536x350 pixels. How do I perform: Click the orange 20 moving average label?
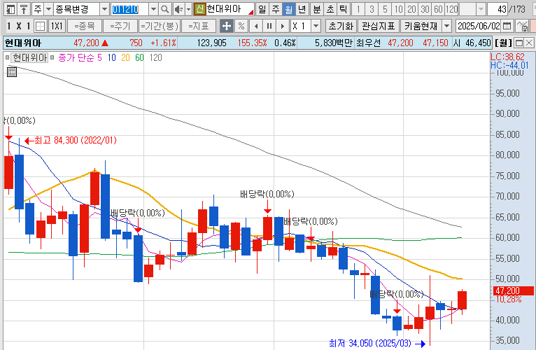click(x=125, y=58)
